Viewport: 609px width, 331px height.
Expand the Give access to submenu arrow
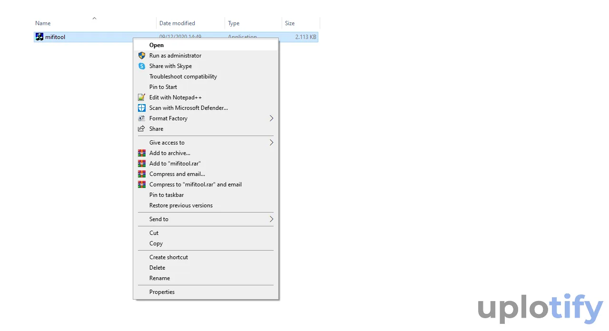coord(271,143)
